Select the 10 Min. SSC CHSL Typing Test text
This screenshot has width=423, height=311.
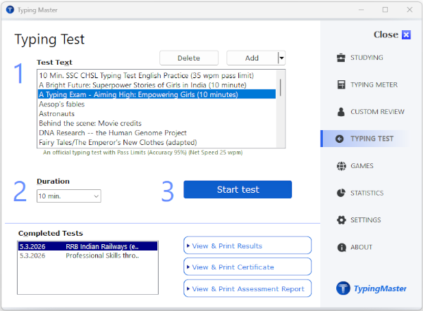[x=157, y=75]
